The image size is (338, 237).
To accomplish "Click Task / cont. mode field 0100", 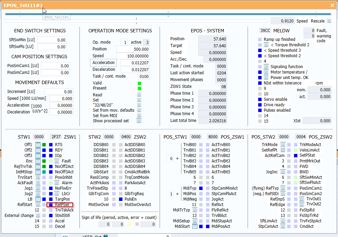I will pos(144,76).
